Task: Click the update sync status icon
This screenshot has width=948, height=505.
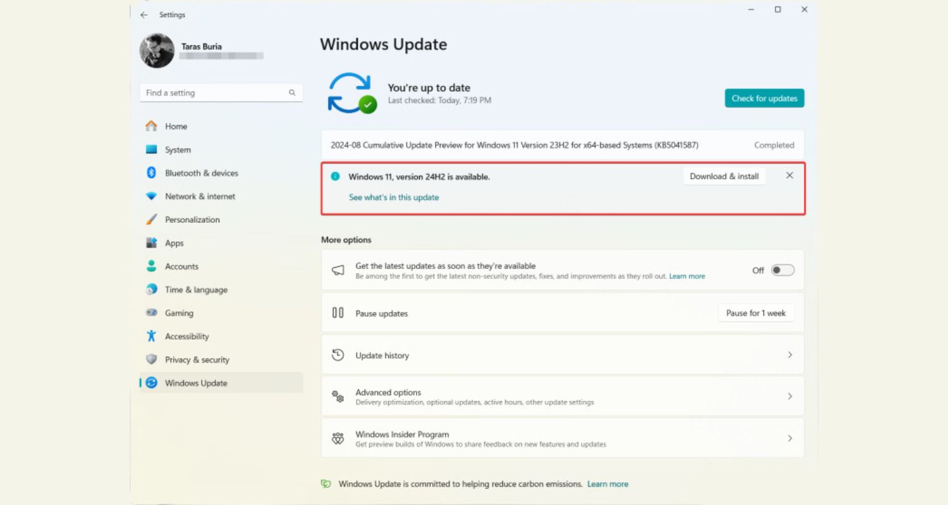Action: click(351, 93)
